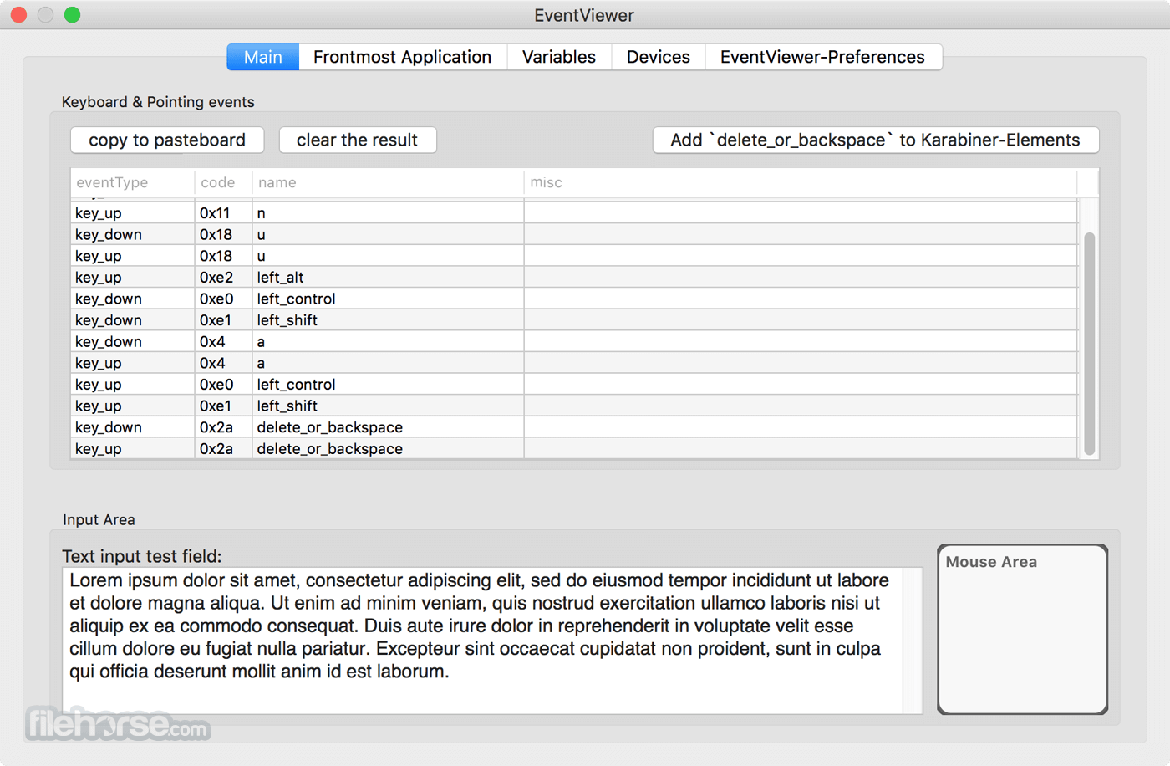
Task: Focus the Text input test field
Action: [492, 641]
